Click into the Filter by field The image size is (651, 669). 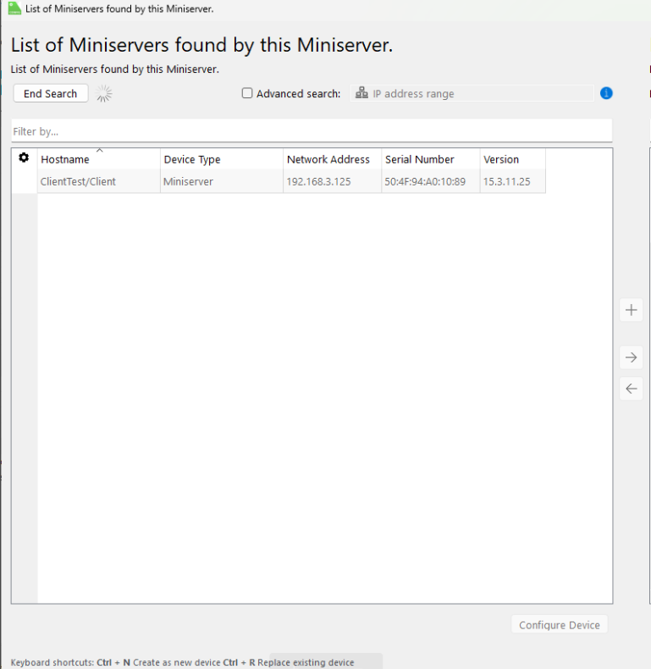310,131
